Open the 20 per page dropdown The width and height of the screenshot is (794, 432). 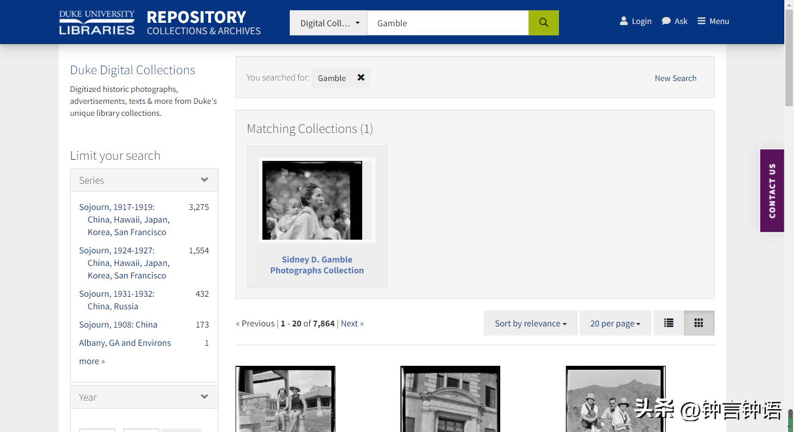(x=615, y=323)
